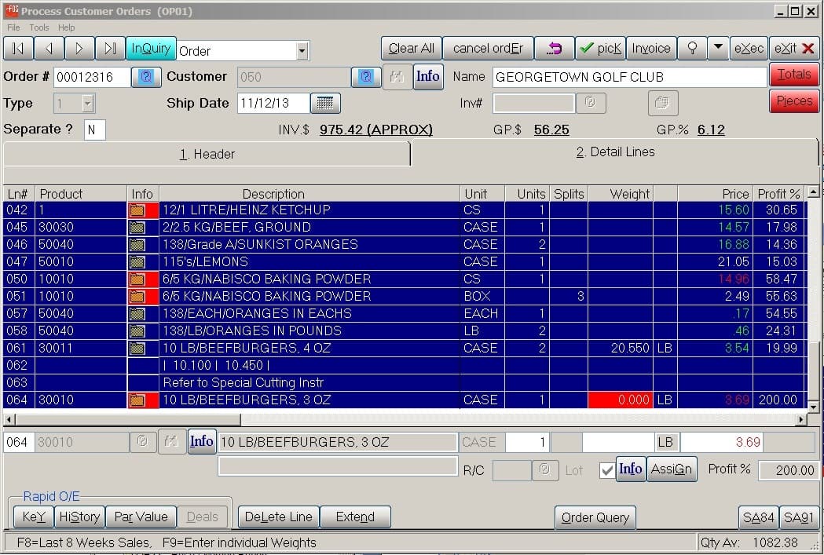Viewport: 824px width, 555px height.
Task: Open the Order inquiry type dropdown
Action: (x=302, y=51)
